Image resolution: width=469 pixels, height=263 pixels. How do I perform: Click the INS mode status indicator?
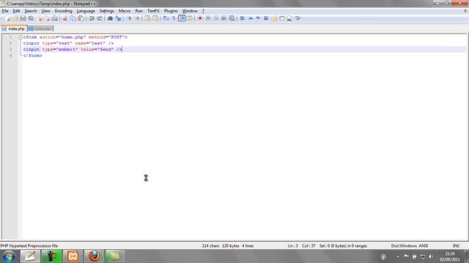pyautogui.click(x=456, y=246)
